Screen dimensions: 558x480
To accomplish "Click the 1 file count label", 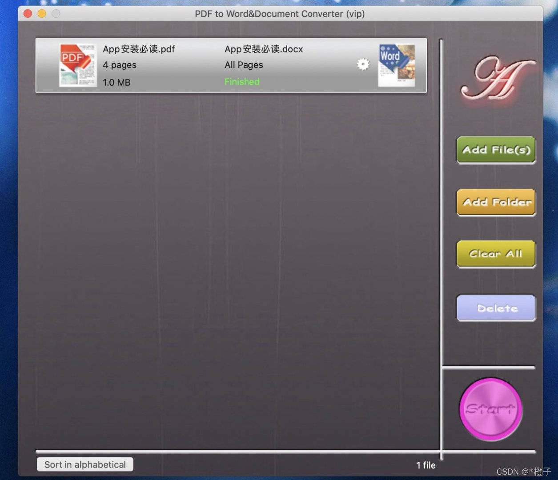I will point(426,465).
